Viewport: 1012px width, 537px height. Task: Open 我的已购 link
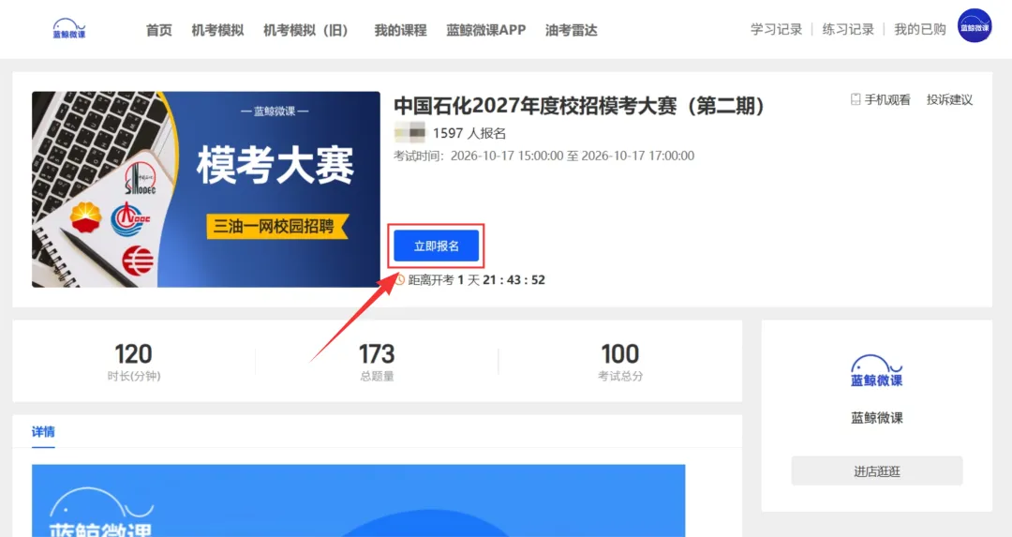[919, 30]
